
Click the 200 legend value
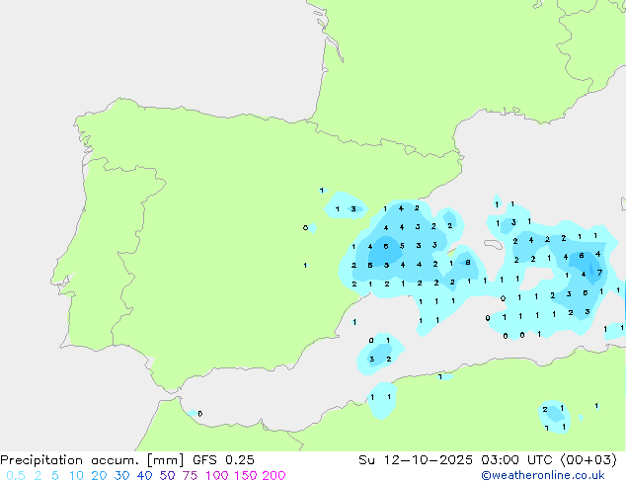tap(274, 476)
